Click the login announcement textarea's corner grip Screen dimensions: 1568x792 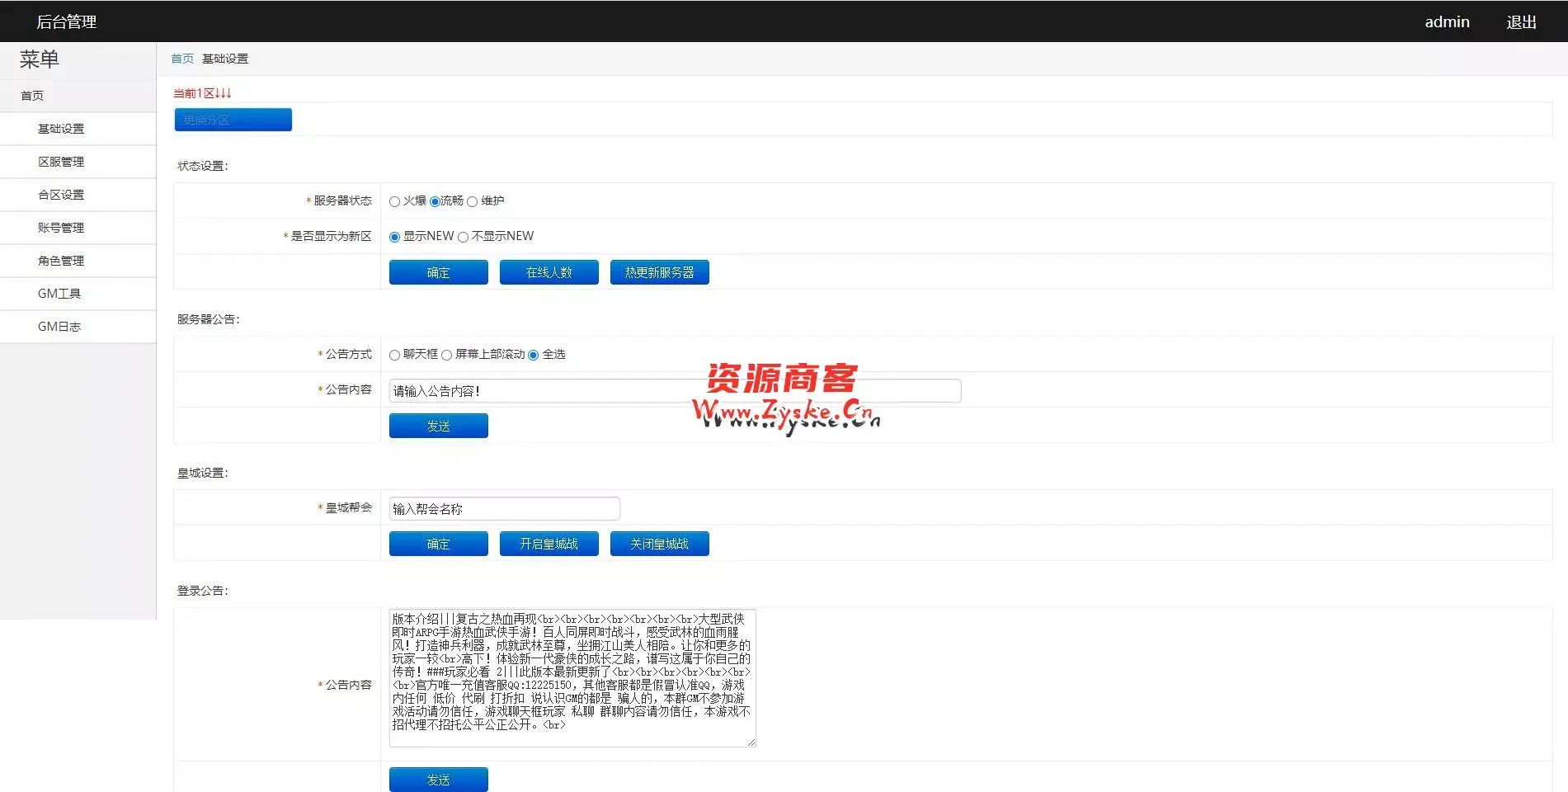pyautogui.click(x=751, y=742)
